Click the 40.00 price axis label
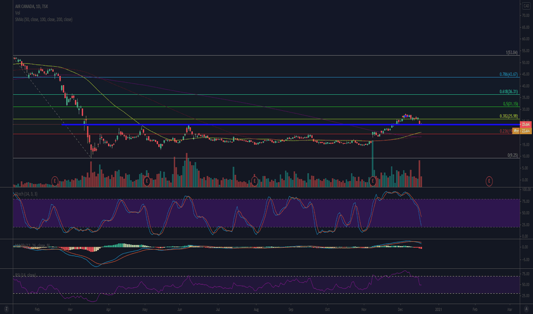Screen dimensions: 533x314 pyautogui.click(x=526, y=86)
